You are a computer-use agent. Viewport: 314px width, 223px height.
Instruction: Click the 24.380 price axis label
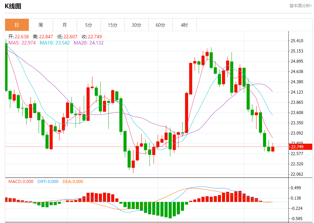297,82
